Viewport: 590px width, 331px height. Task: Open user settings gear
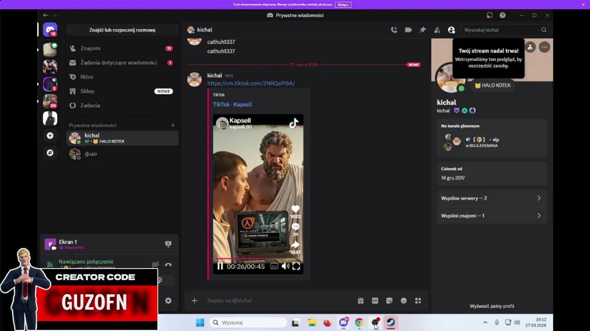click(168, 301)
